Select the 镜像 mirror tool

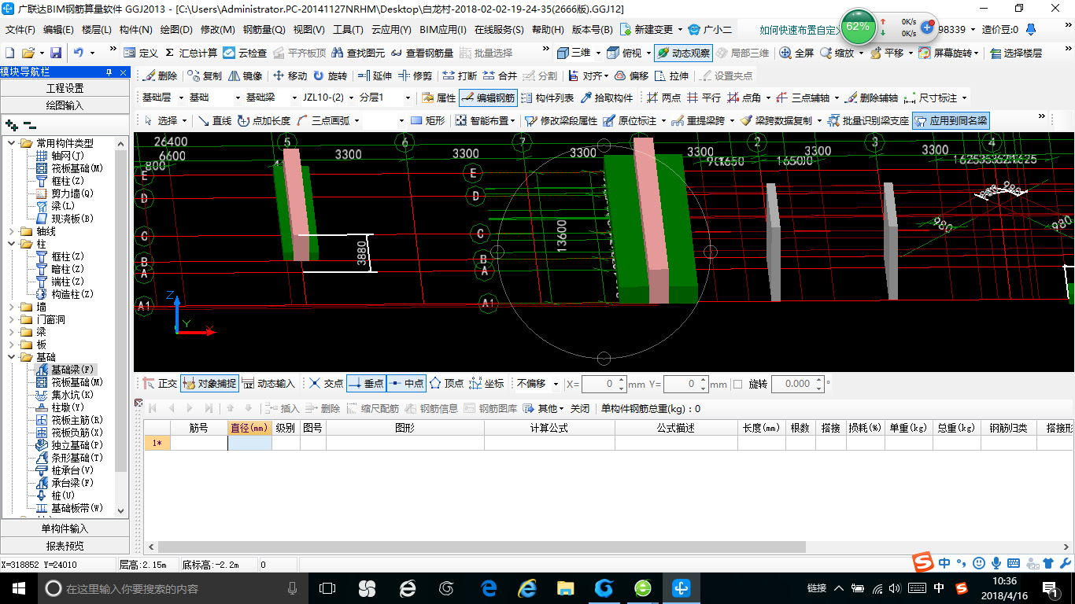pos(246,76)
